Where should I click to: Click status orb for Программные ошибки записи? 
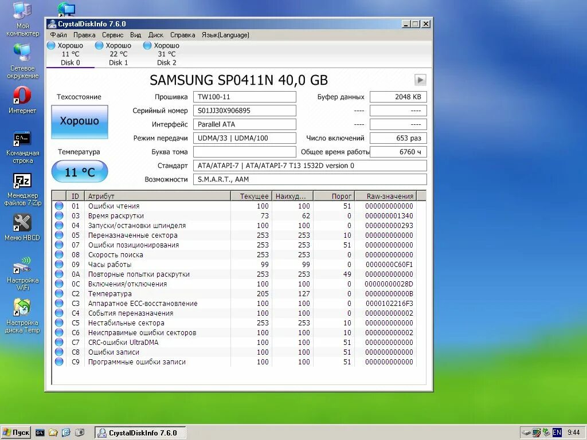pos(59,362)
